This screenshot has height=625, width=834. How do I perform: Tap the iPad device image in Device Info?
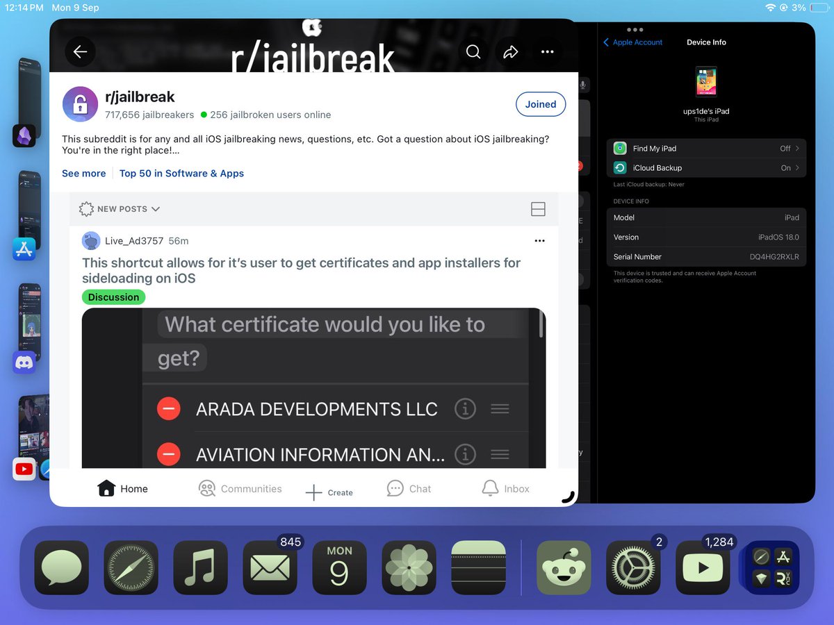pyautogui.click(x=706, y=82)
